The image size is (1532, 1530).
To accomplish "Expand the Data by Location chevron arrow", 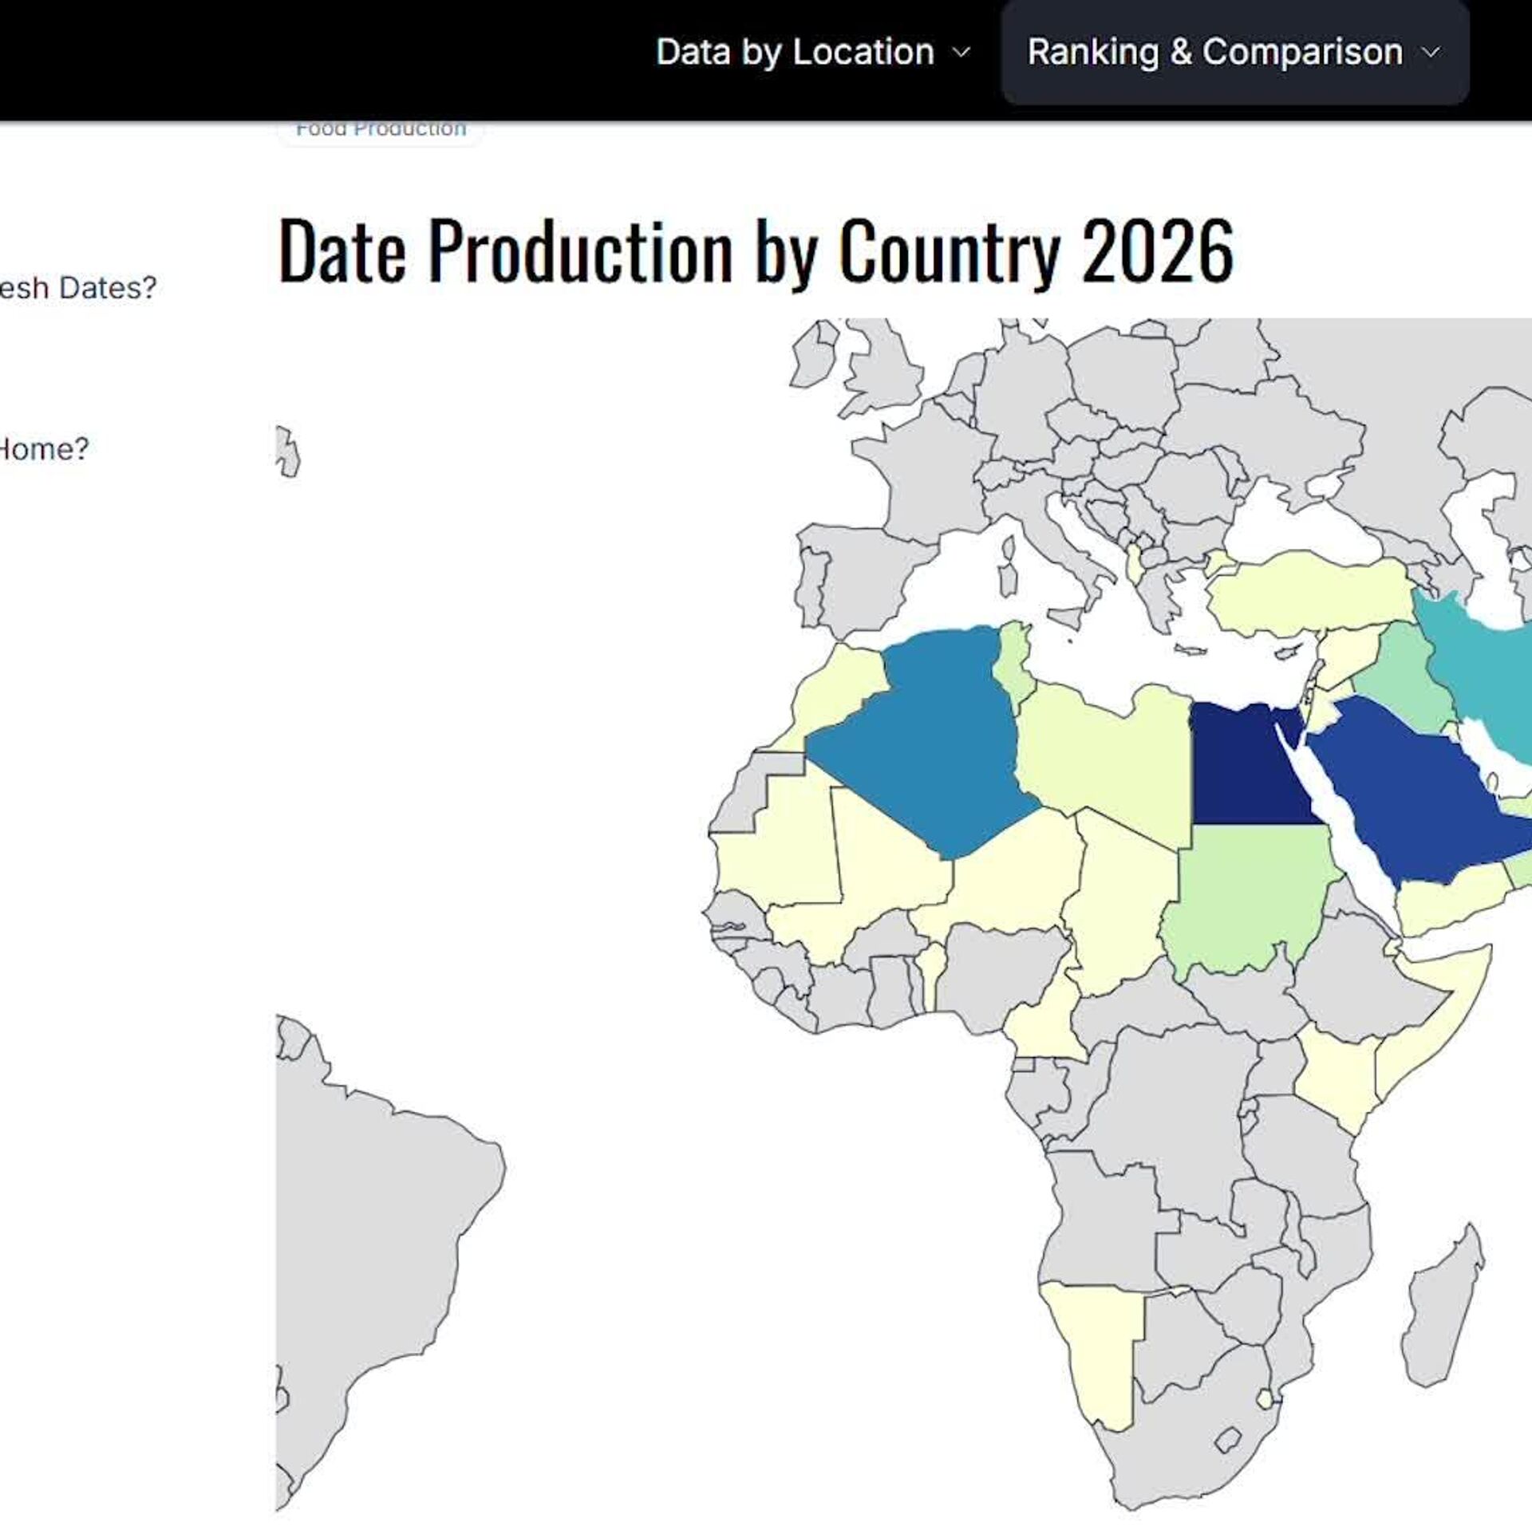I will point(961,53).
